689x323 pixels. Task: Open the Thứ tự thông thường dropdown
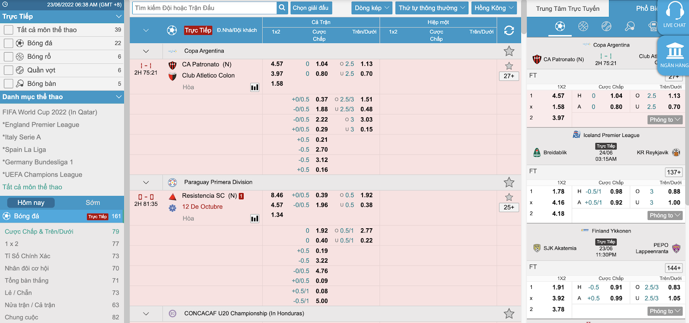point(432,8)
